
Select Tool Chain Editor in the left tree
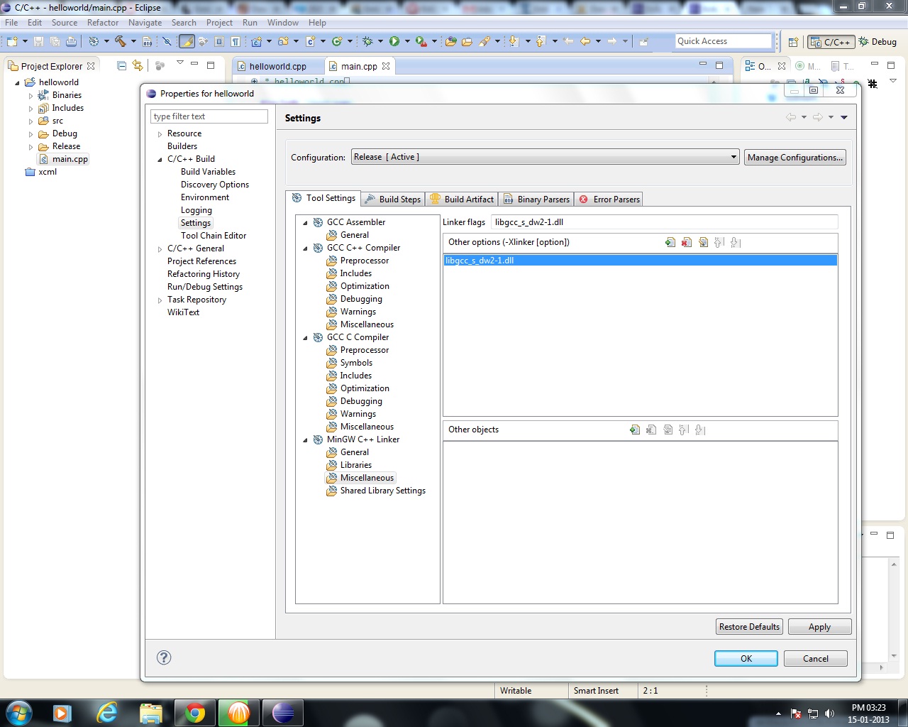(214, 236)
